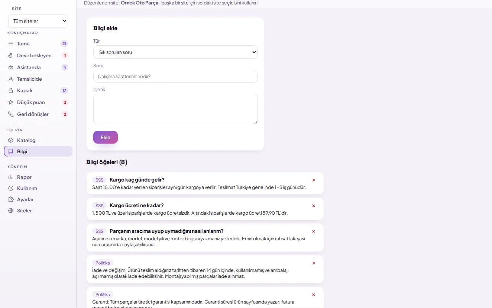The height and width of the screenshot is (308, 492).
Task: Click the usage icon beside Kullanım
Action: click(11, 188)
